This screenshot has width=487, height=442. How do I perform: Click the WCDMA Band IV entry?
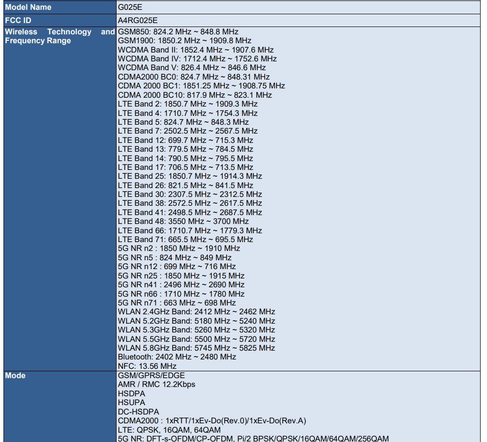(197, 59)
